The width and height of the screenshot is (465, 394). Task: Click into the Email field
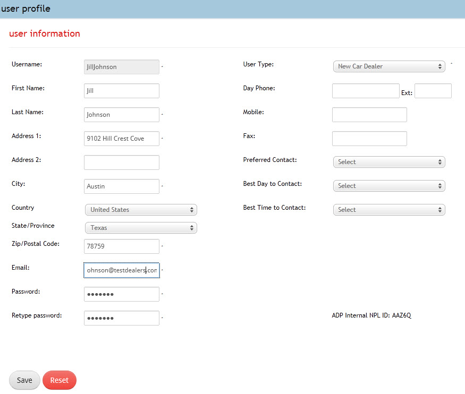coord(122,270)
